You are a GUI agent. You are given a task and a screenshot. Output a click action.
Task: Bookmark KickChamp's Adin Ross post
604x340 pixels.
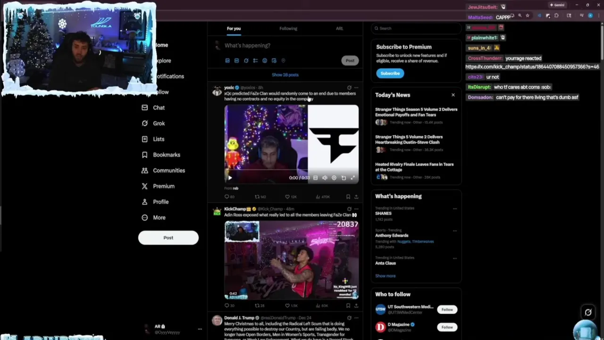pos(348,306)
